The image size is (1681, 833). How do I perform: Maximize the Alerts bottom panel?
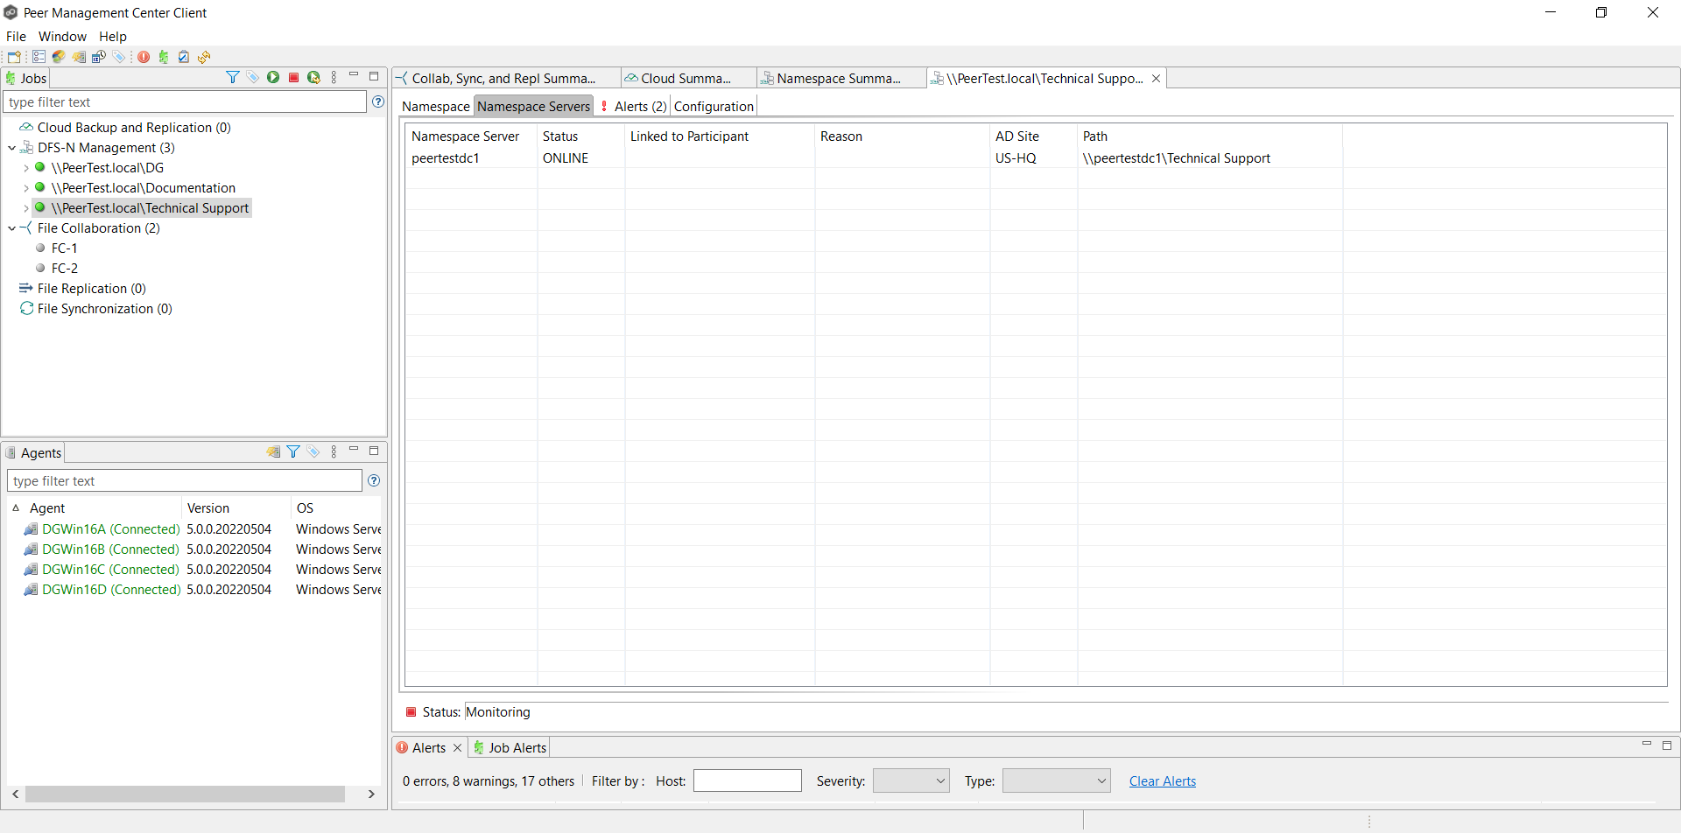click(1667, 745)
